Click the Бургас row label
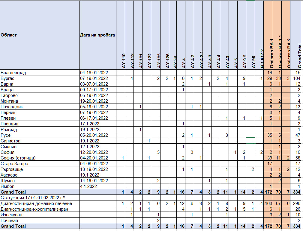303x231 pixels. click(40, 78)
